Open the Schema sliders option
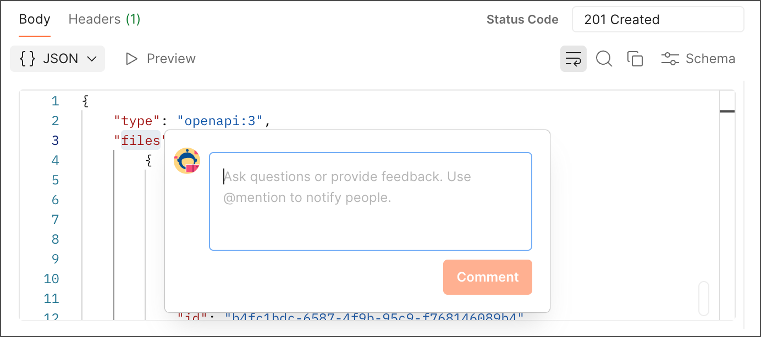Screen dimensions: 761x337 click(x=698, y=59)
